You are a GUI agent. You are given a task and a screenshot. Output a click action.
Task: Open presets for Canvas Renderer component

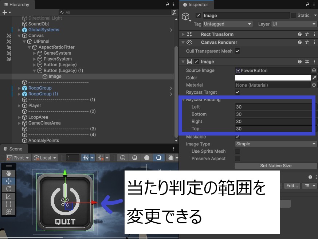pyautogui.click(x=307, y=43)
